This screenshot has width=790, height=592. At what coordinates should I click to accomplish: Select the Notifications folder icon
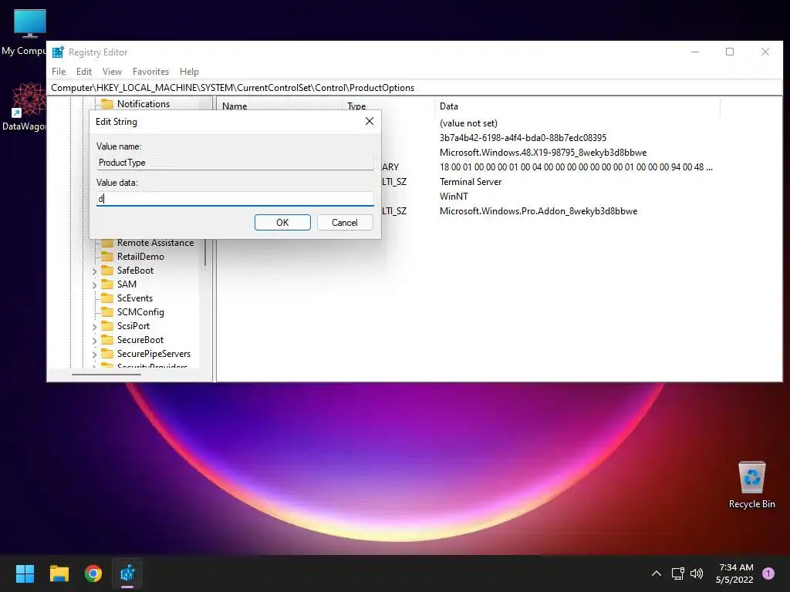(106, 104)
